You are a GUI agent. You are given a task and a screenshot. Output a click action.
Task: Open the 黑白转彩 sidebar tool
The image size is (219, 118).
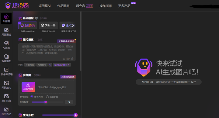(x=6, y=98)
